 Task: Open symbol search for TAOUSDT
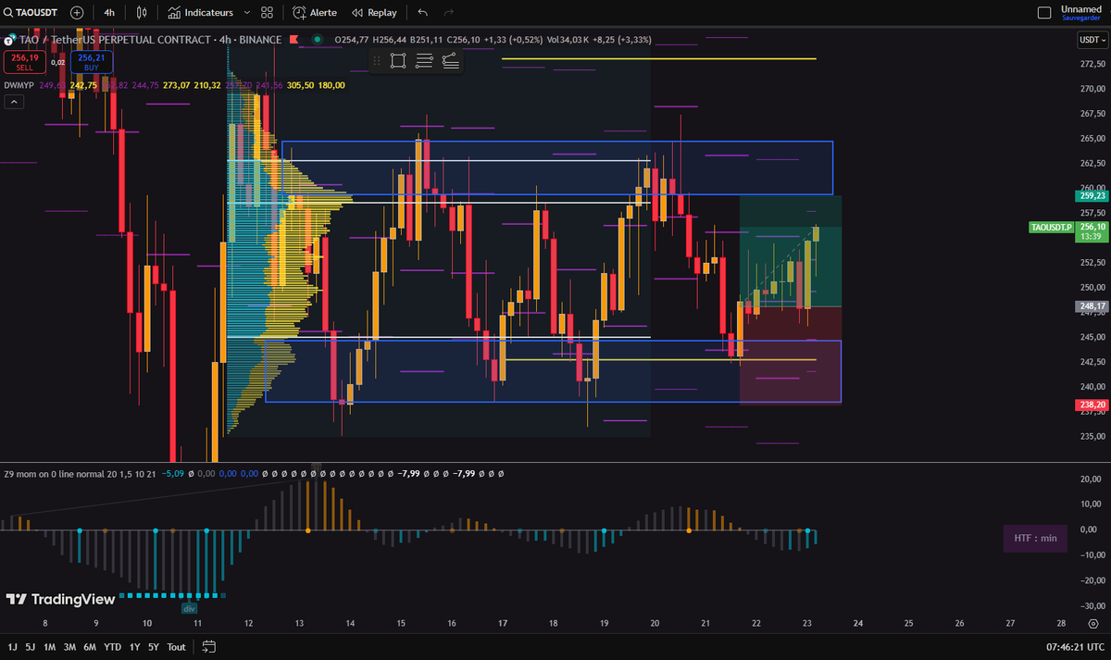click(31, 13)
